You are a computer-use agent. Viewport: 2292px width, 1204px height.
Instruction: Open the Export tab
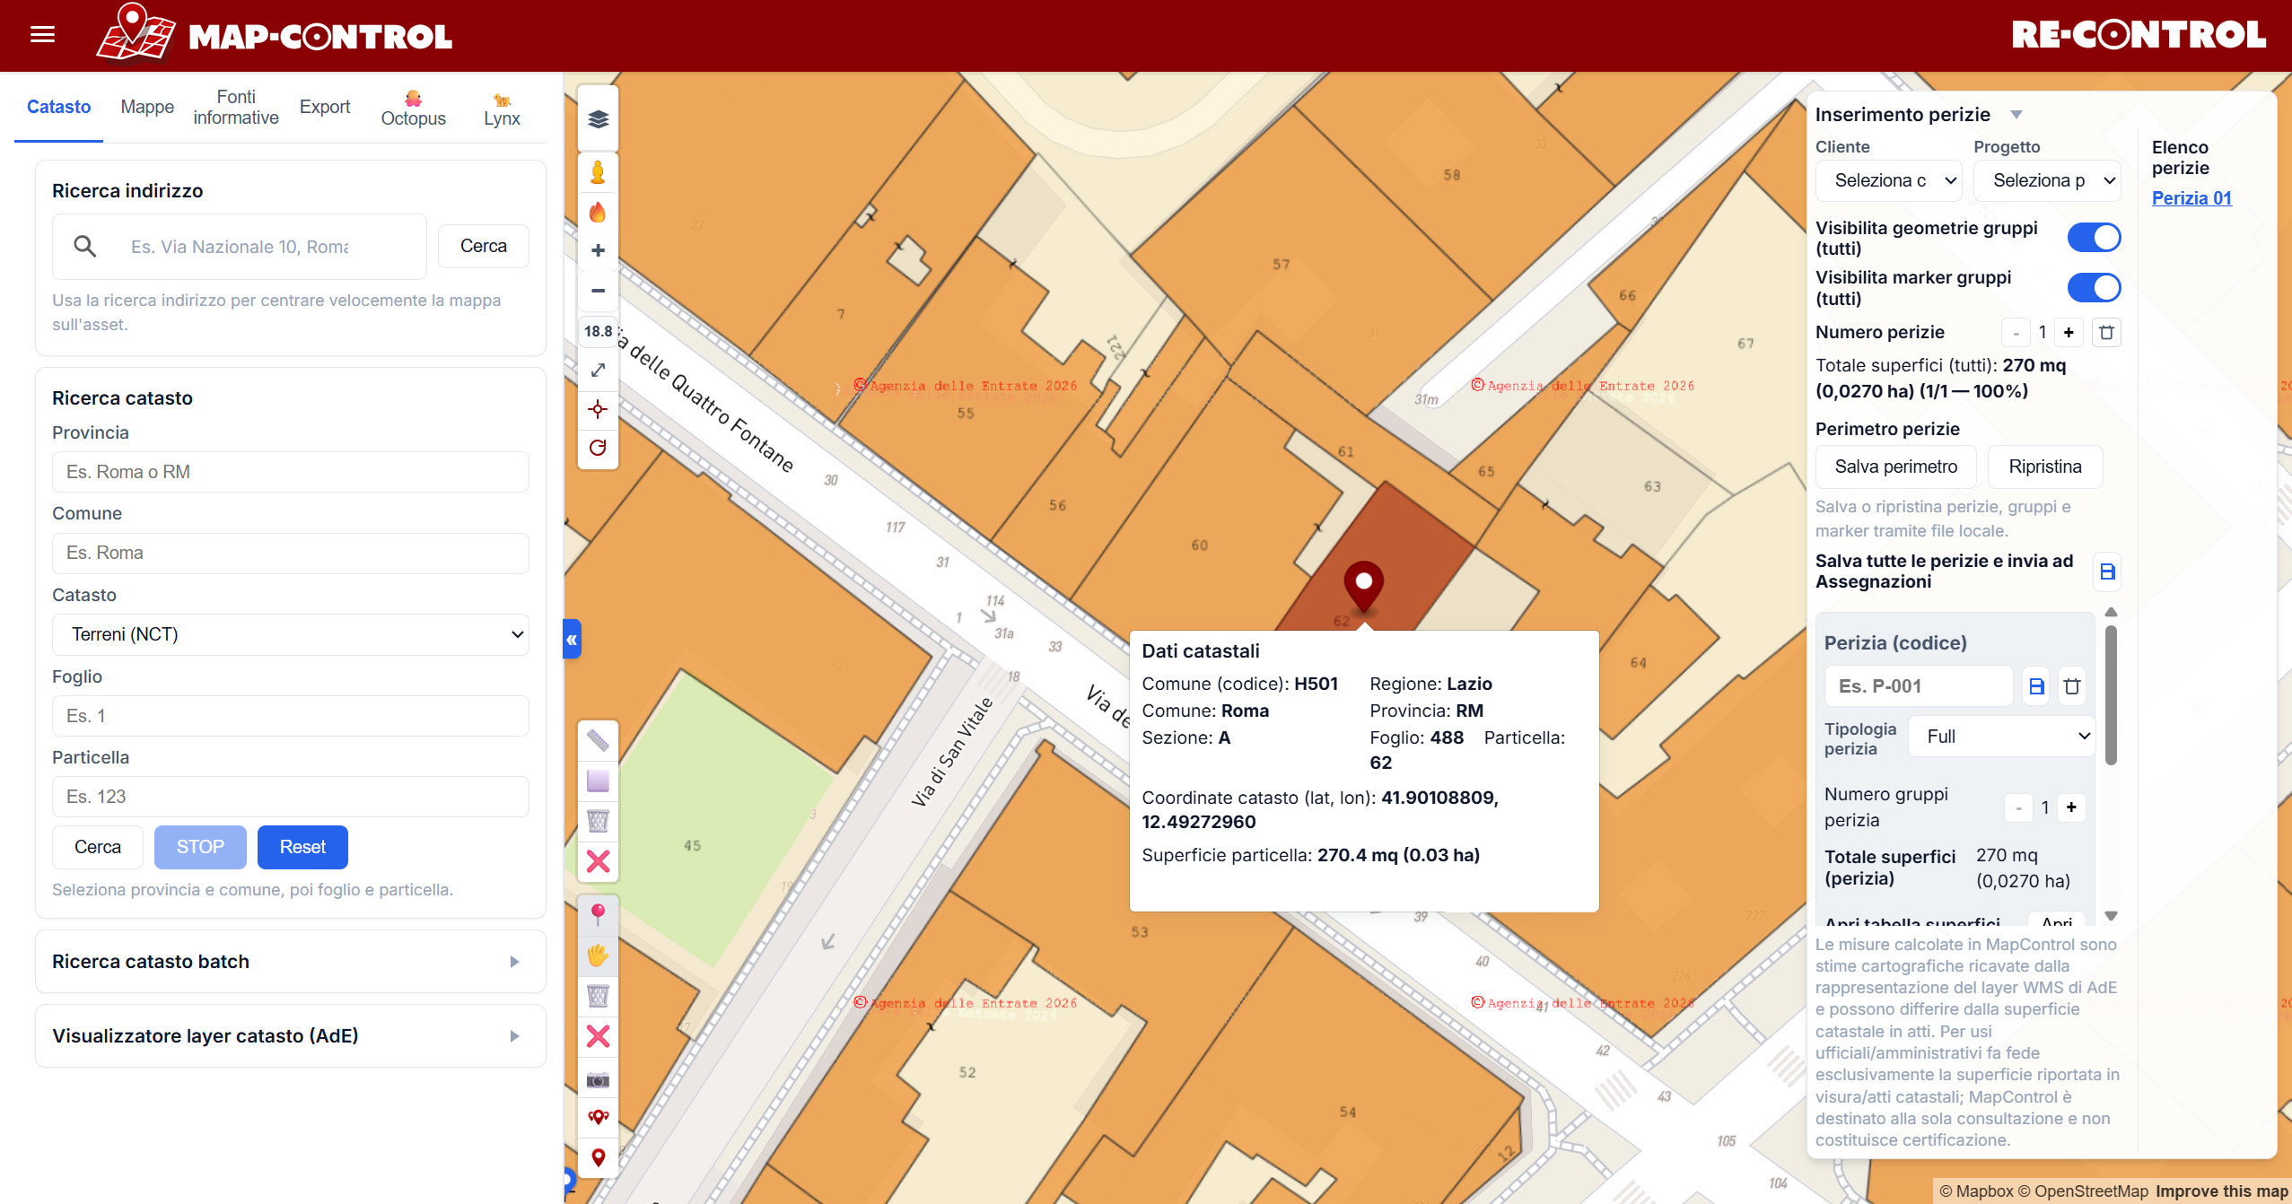click(324, 107)
